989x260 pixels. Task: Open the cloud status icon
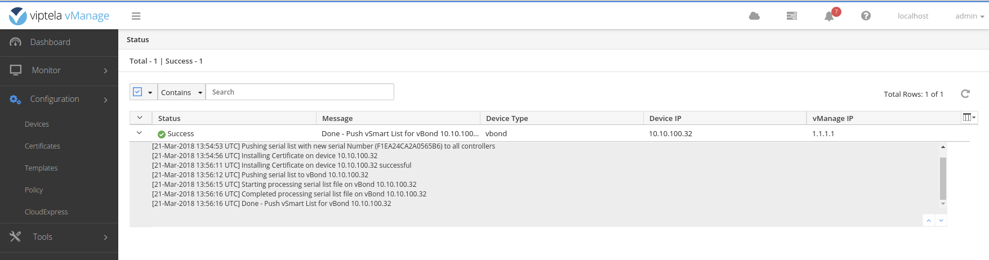click(x=754, y=16)
